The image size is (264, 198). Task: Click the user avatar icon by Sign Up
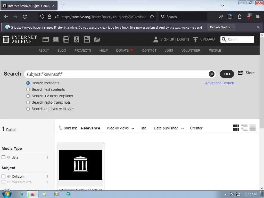coord(156,39)
